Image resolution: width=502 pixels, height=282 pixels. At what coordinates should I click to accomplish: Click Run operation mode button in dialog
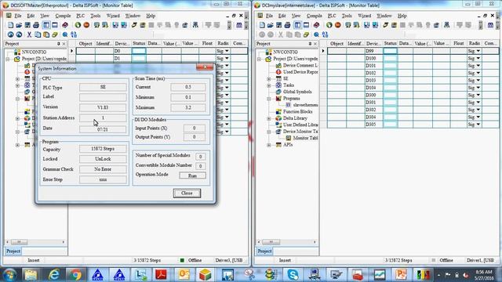point(192,175)
